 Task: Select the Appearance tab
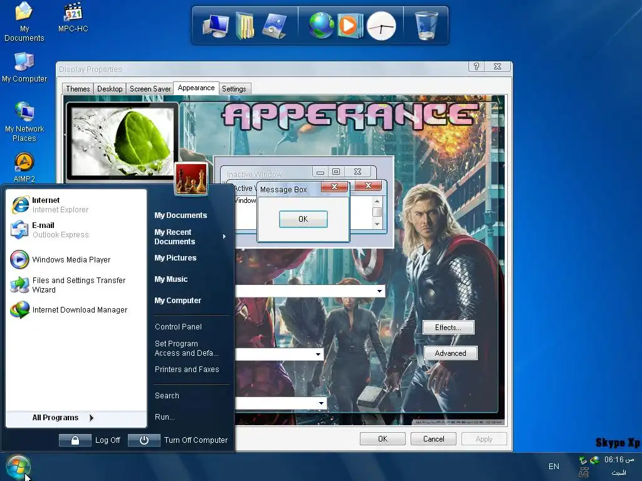pyautogui.click(x=196, y=88)
